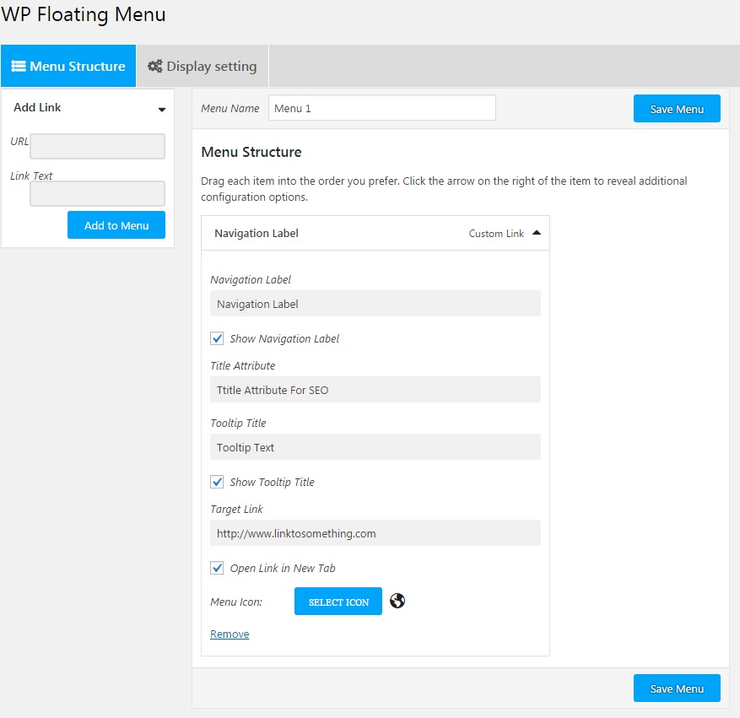Collapse the Custom Link item arrow
The image size is (740, 718).
coord(536,233)
